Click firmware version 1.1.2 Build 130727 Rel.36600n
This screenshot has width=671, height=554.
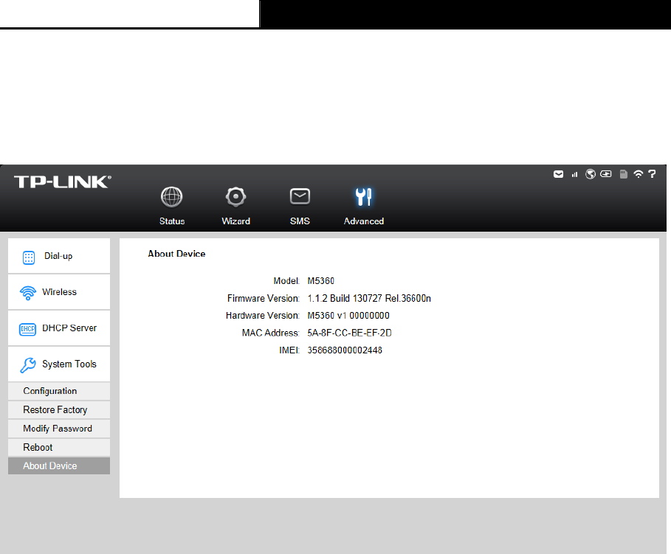(x=369, y=298)
